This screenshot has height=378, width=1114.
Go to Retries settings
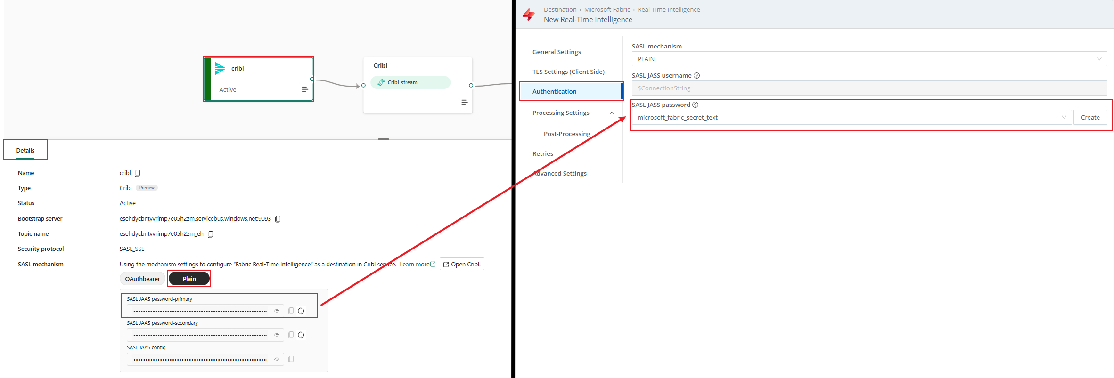point(543,153)
